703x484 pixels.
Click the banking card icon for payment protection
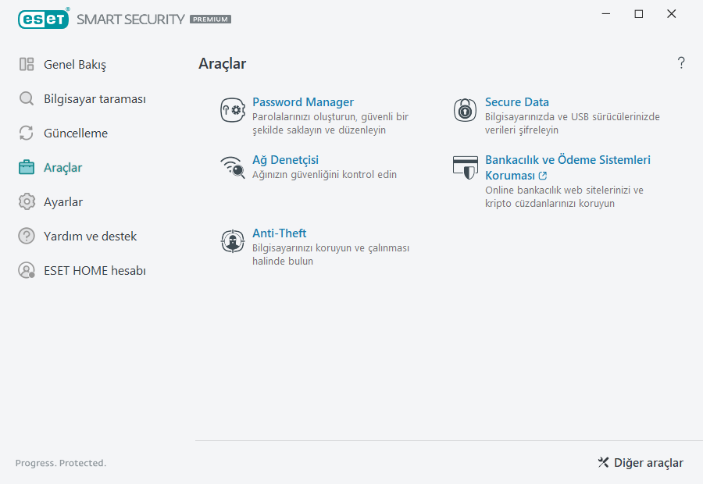[465, 166]
